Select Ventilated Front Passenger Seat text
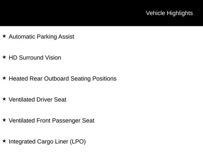Viewport: 203px width, 152px height. (x=51, y=121)
